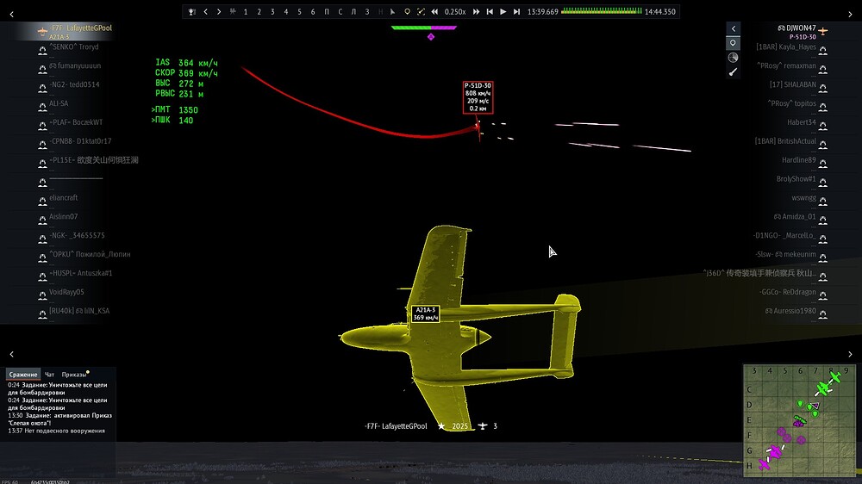Click the P-51D-30 enemy target label
This screenshot has width=862, height=484.
[478, 97]
